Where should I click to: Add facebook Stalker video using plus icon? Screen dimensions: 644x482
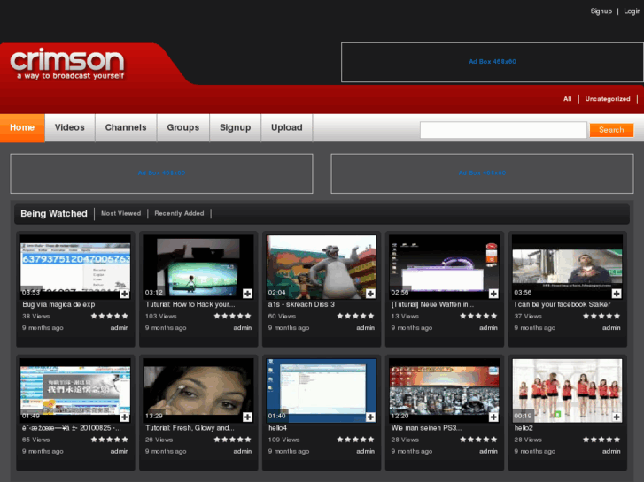point(617,293)
